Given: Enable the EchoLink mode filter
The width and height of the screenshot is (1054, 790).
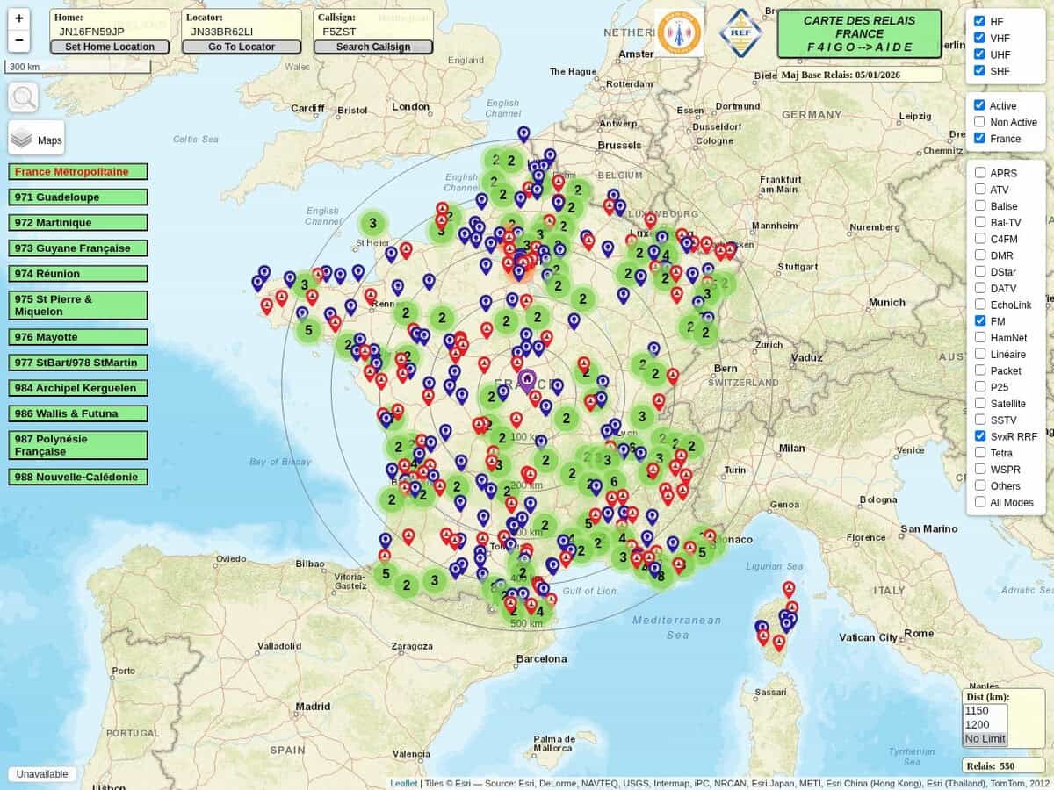Looking at the screenshot, I should point(979,304).
